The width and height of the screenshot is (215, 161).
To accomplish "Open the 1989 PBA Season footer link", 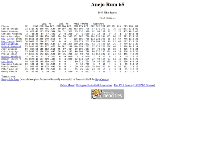I will [x=144, y=85].
